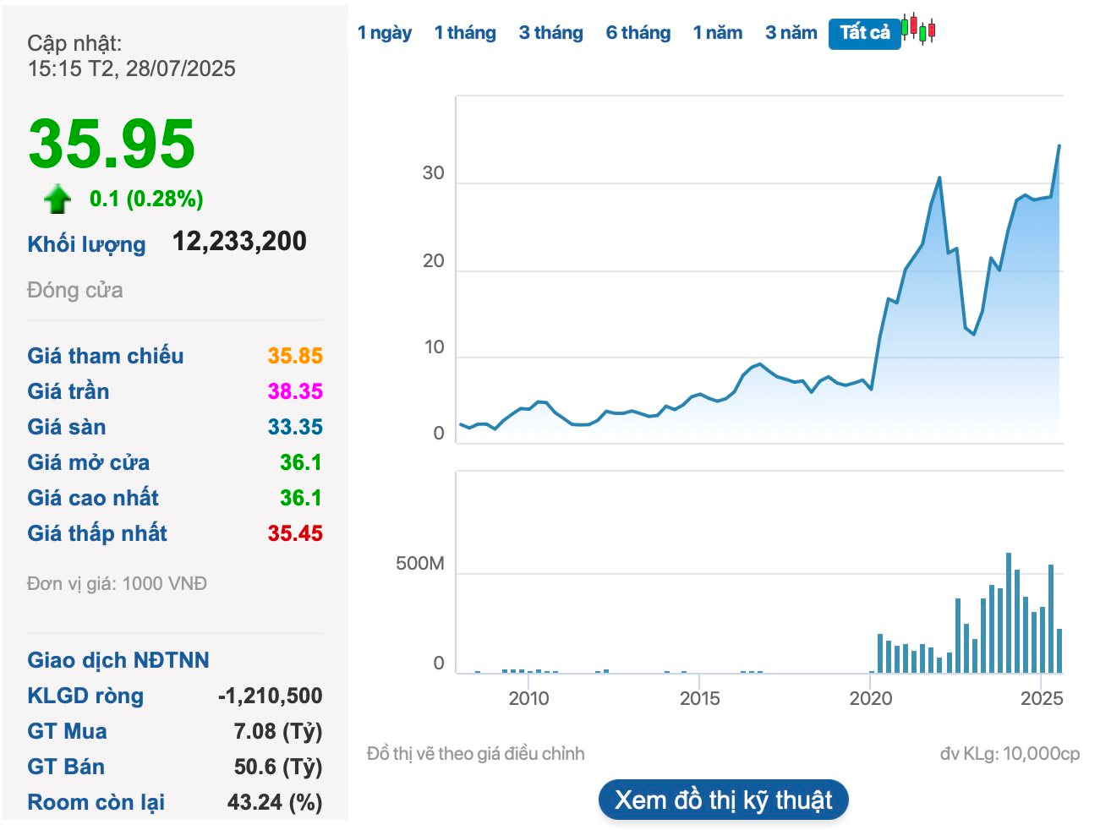The image size is (1111, 830).
Task: Click the Giao dịch NĐTNN heading
Action: point(118,660)
